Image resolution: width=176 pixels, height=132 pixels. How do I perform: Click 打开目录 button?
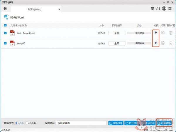click(132, 123)
